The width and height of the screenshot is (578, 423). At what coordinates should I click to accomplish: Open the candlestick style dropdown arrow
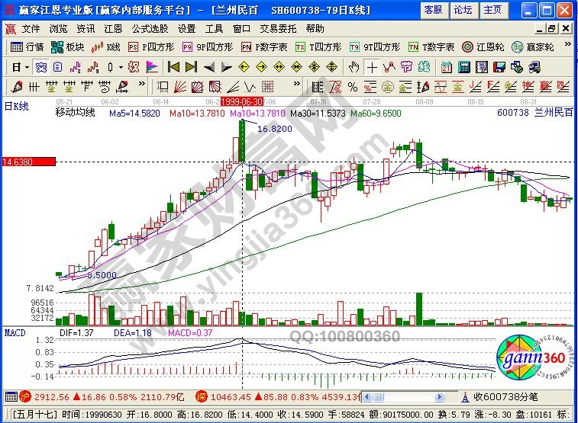(x=121, y=67)
